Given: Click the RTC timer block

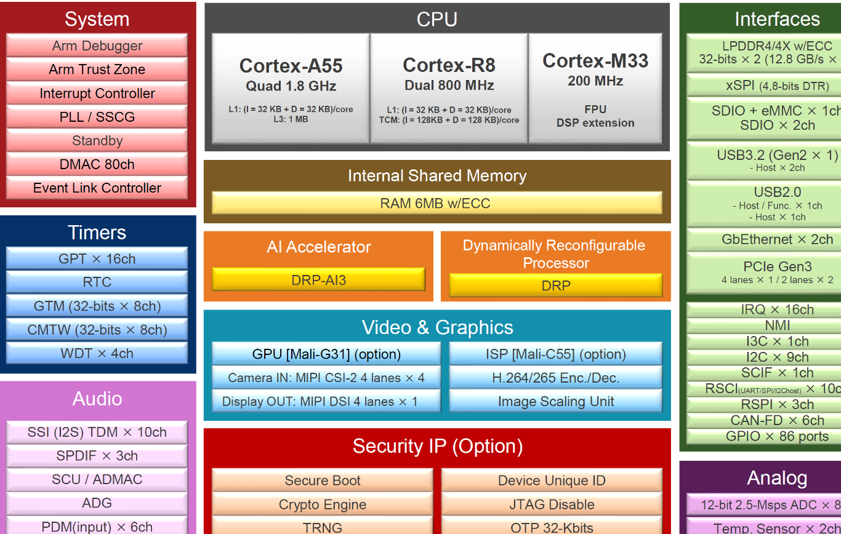Looking at the screenshot, I should point(97,282).
